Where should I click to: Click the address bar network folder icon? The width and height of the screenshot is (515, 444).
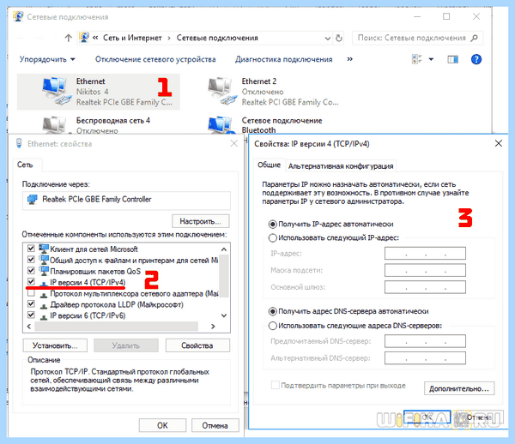coord(84,38)
